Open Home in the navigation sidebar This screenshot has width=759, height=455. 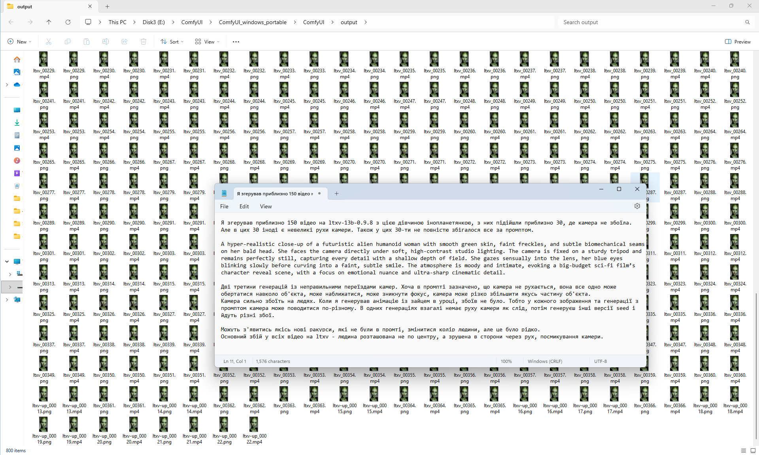[17, 60]
